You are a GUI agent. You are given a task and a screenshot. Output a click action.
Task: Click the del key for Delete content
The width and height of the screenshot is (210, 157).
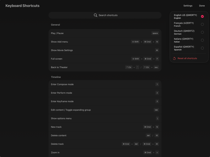(148, 135)
